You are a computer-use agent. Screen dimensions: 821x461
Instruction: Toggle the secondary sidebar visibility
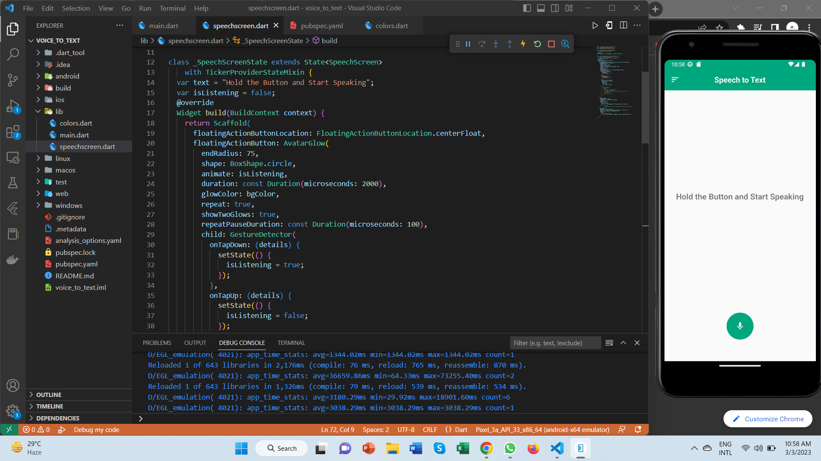click(555, 8)
